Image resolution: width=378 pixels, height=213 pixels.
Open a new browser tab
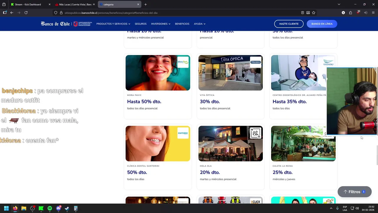point(146,4)
